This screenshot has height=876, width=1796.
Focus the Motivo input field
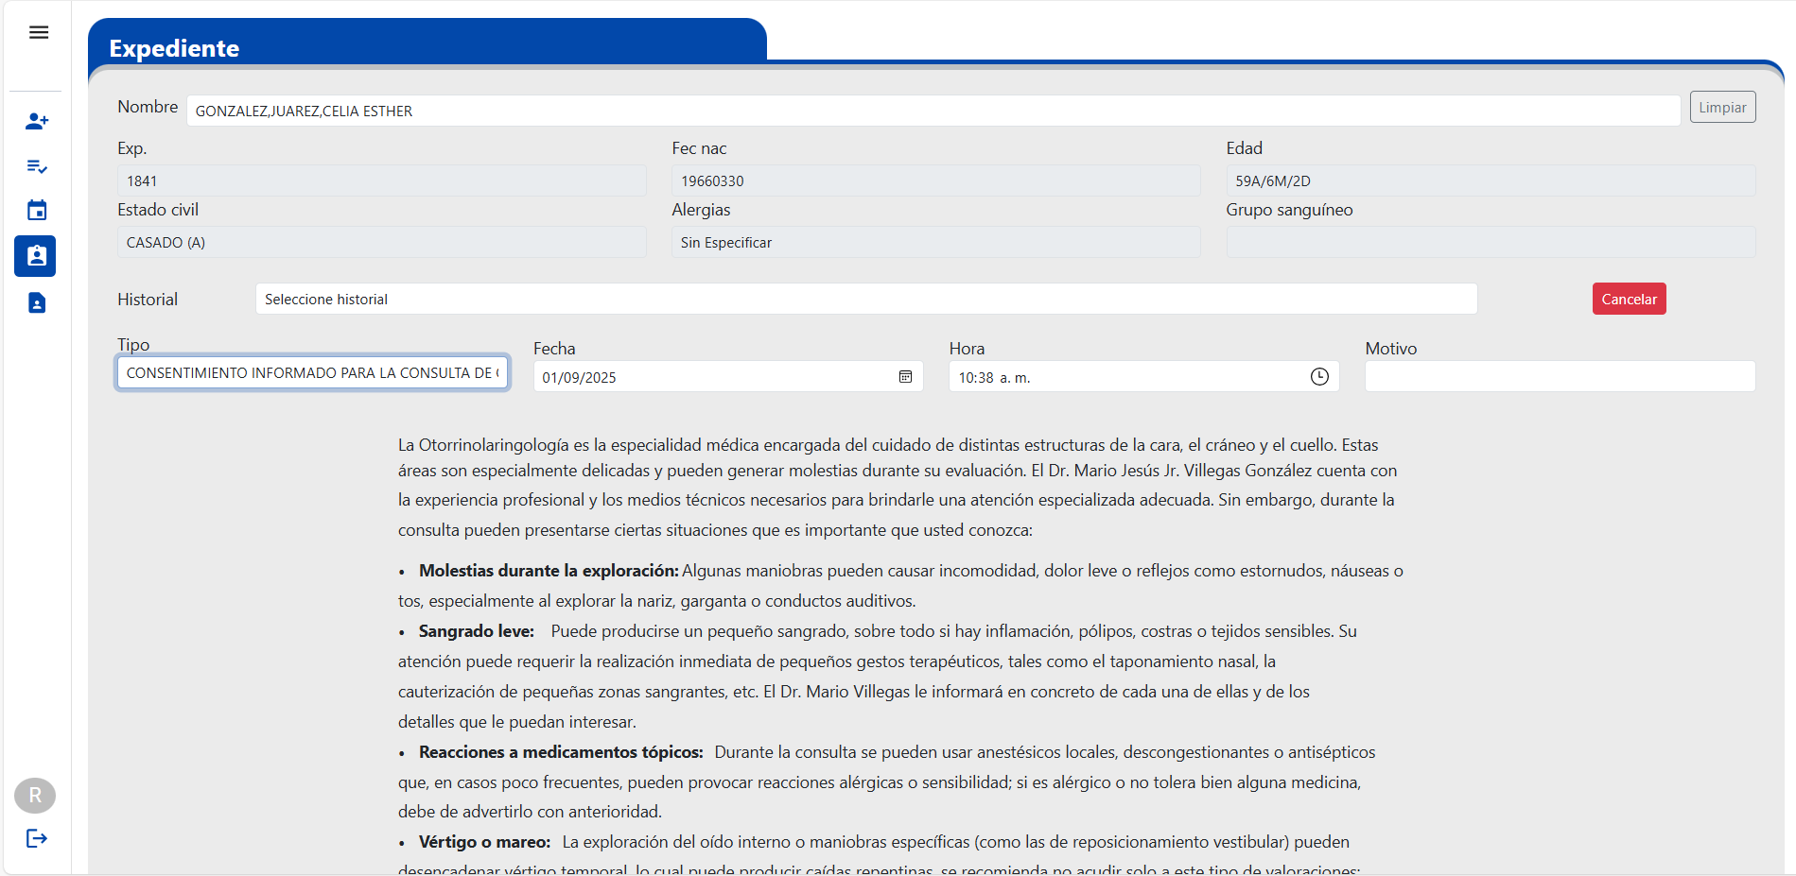(1560, 376)
